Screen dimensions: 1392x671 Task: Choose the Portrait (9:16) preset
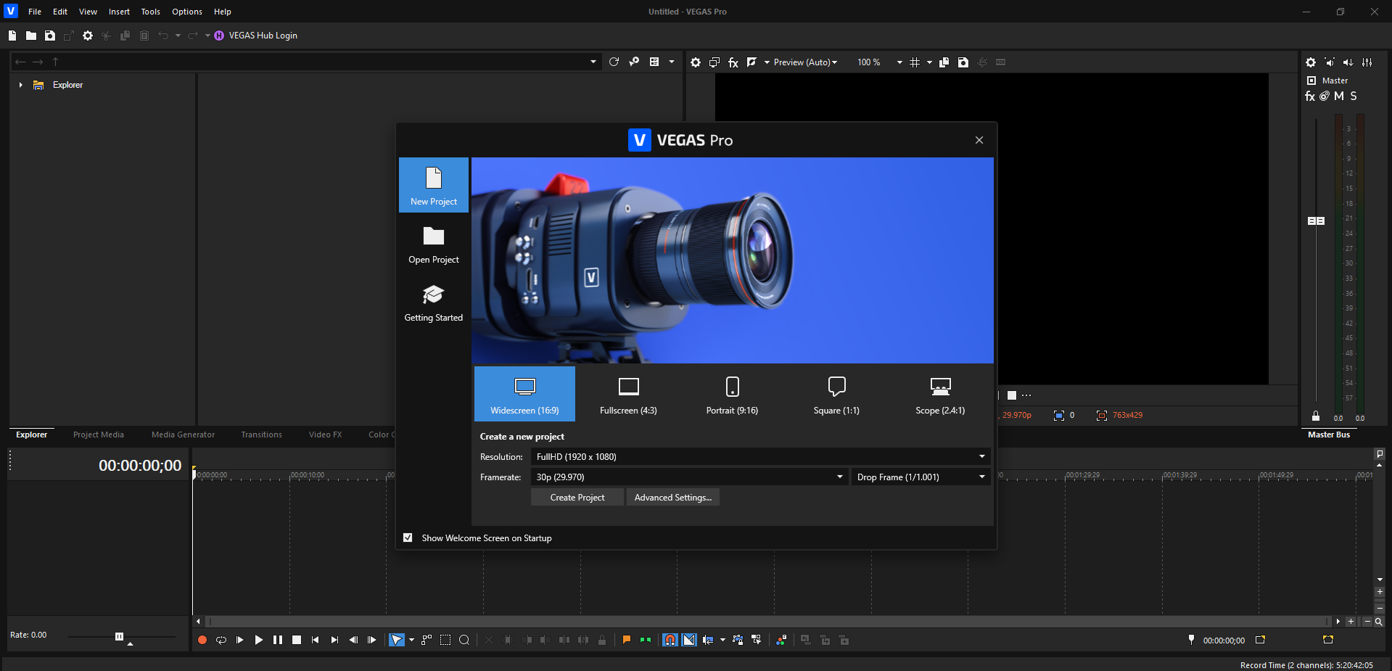pos(732,394)
